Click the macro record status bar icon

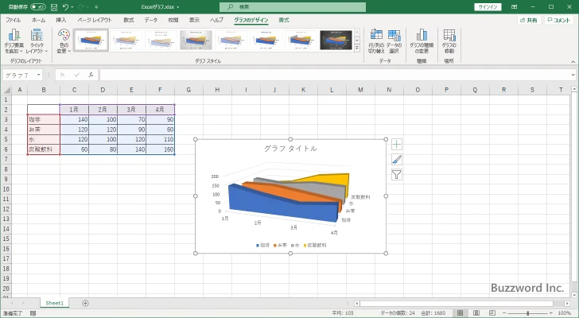(x=33, y=313)
